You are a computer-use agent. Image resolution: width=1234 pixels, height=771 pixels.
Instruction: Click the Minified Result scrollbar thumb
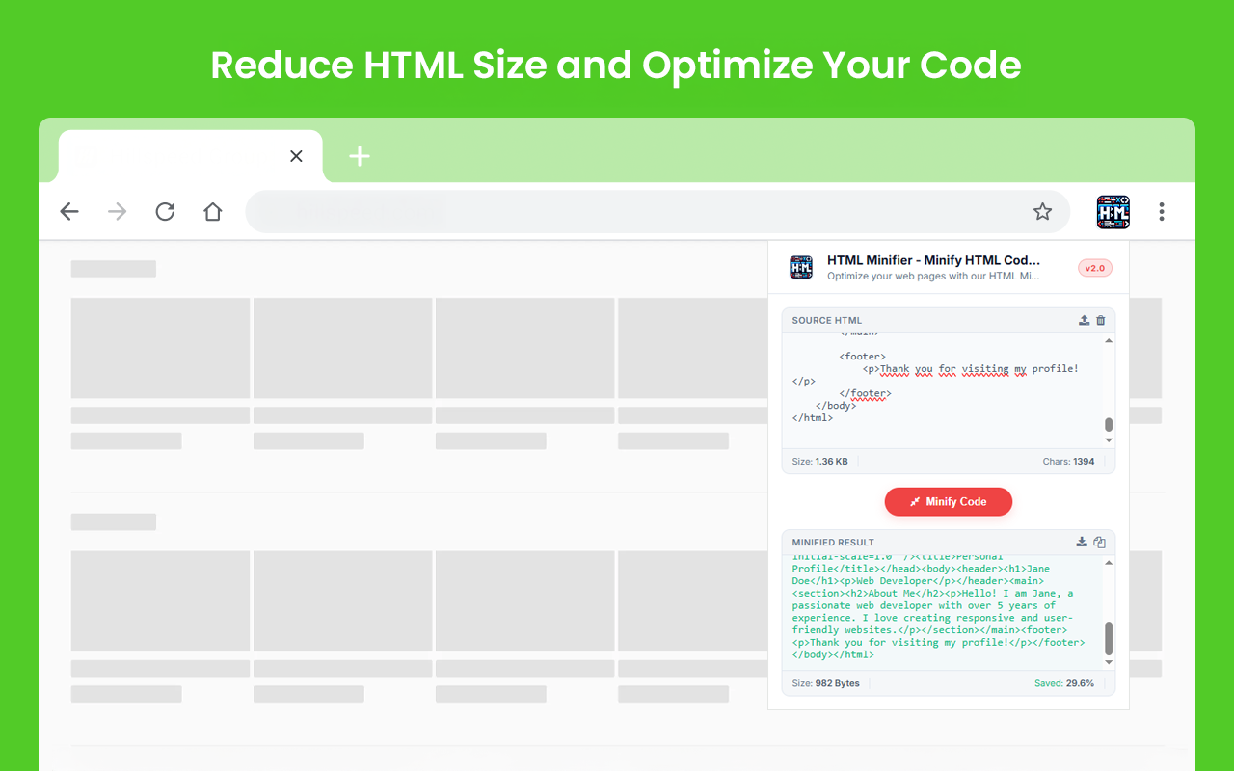coord(1109,638)
